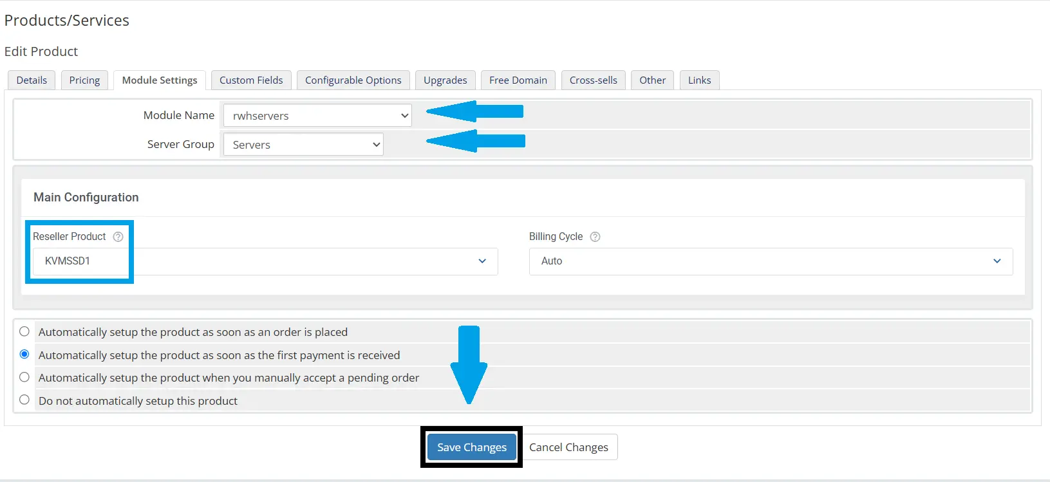The height and width of the screenshot is (482, 1050).
Task: Select setup as soon as order is placed
Action: pos(24,331)
